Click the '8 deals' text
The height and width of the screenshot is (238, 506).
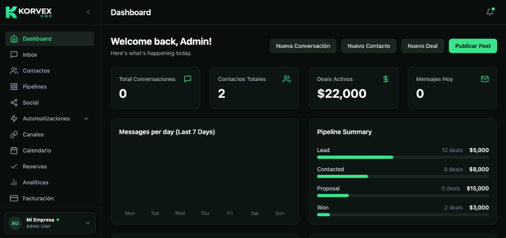pos(454,169)
